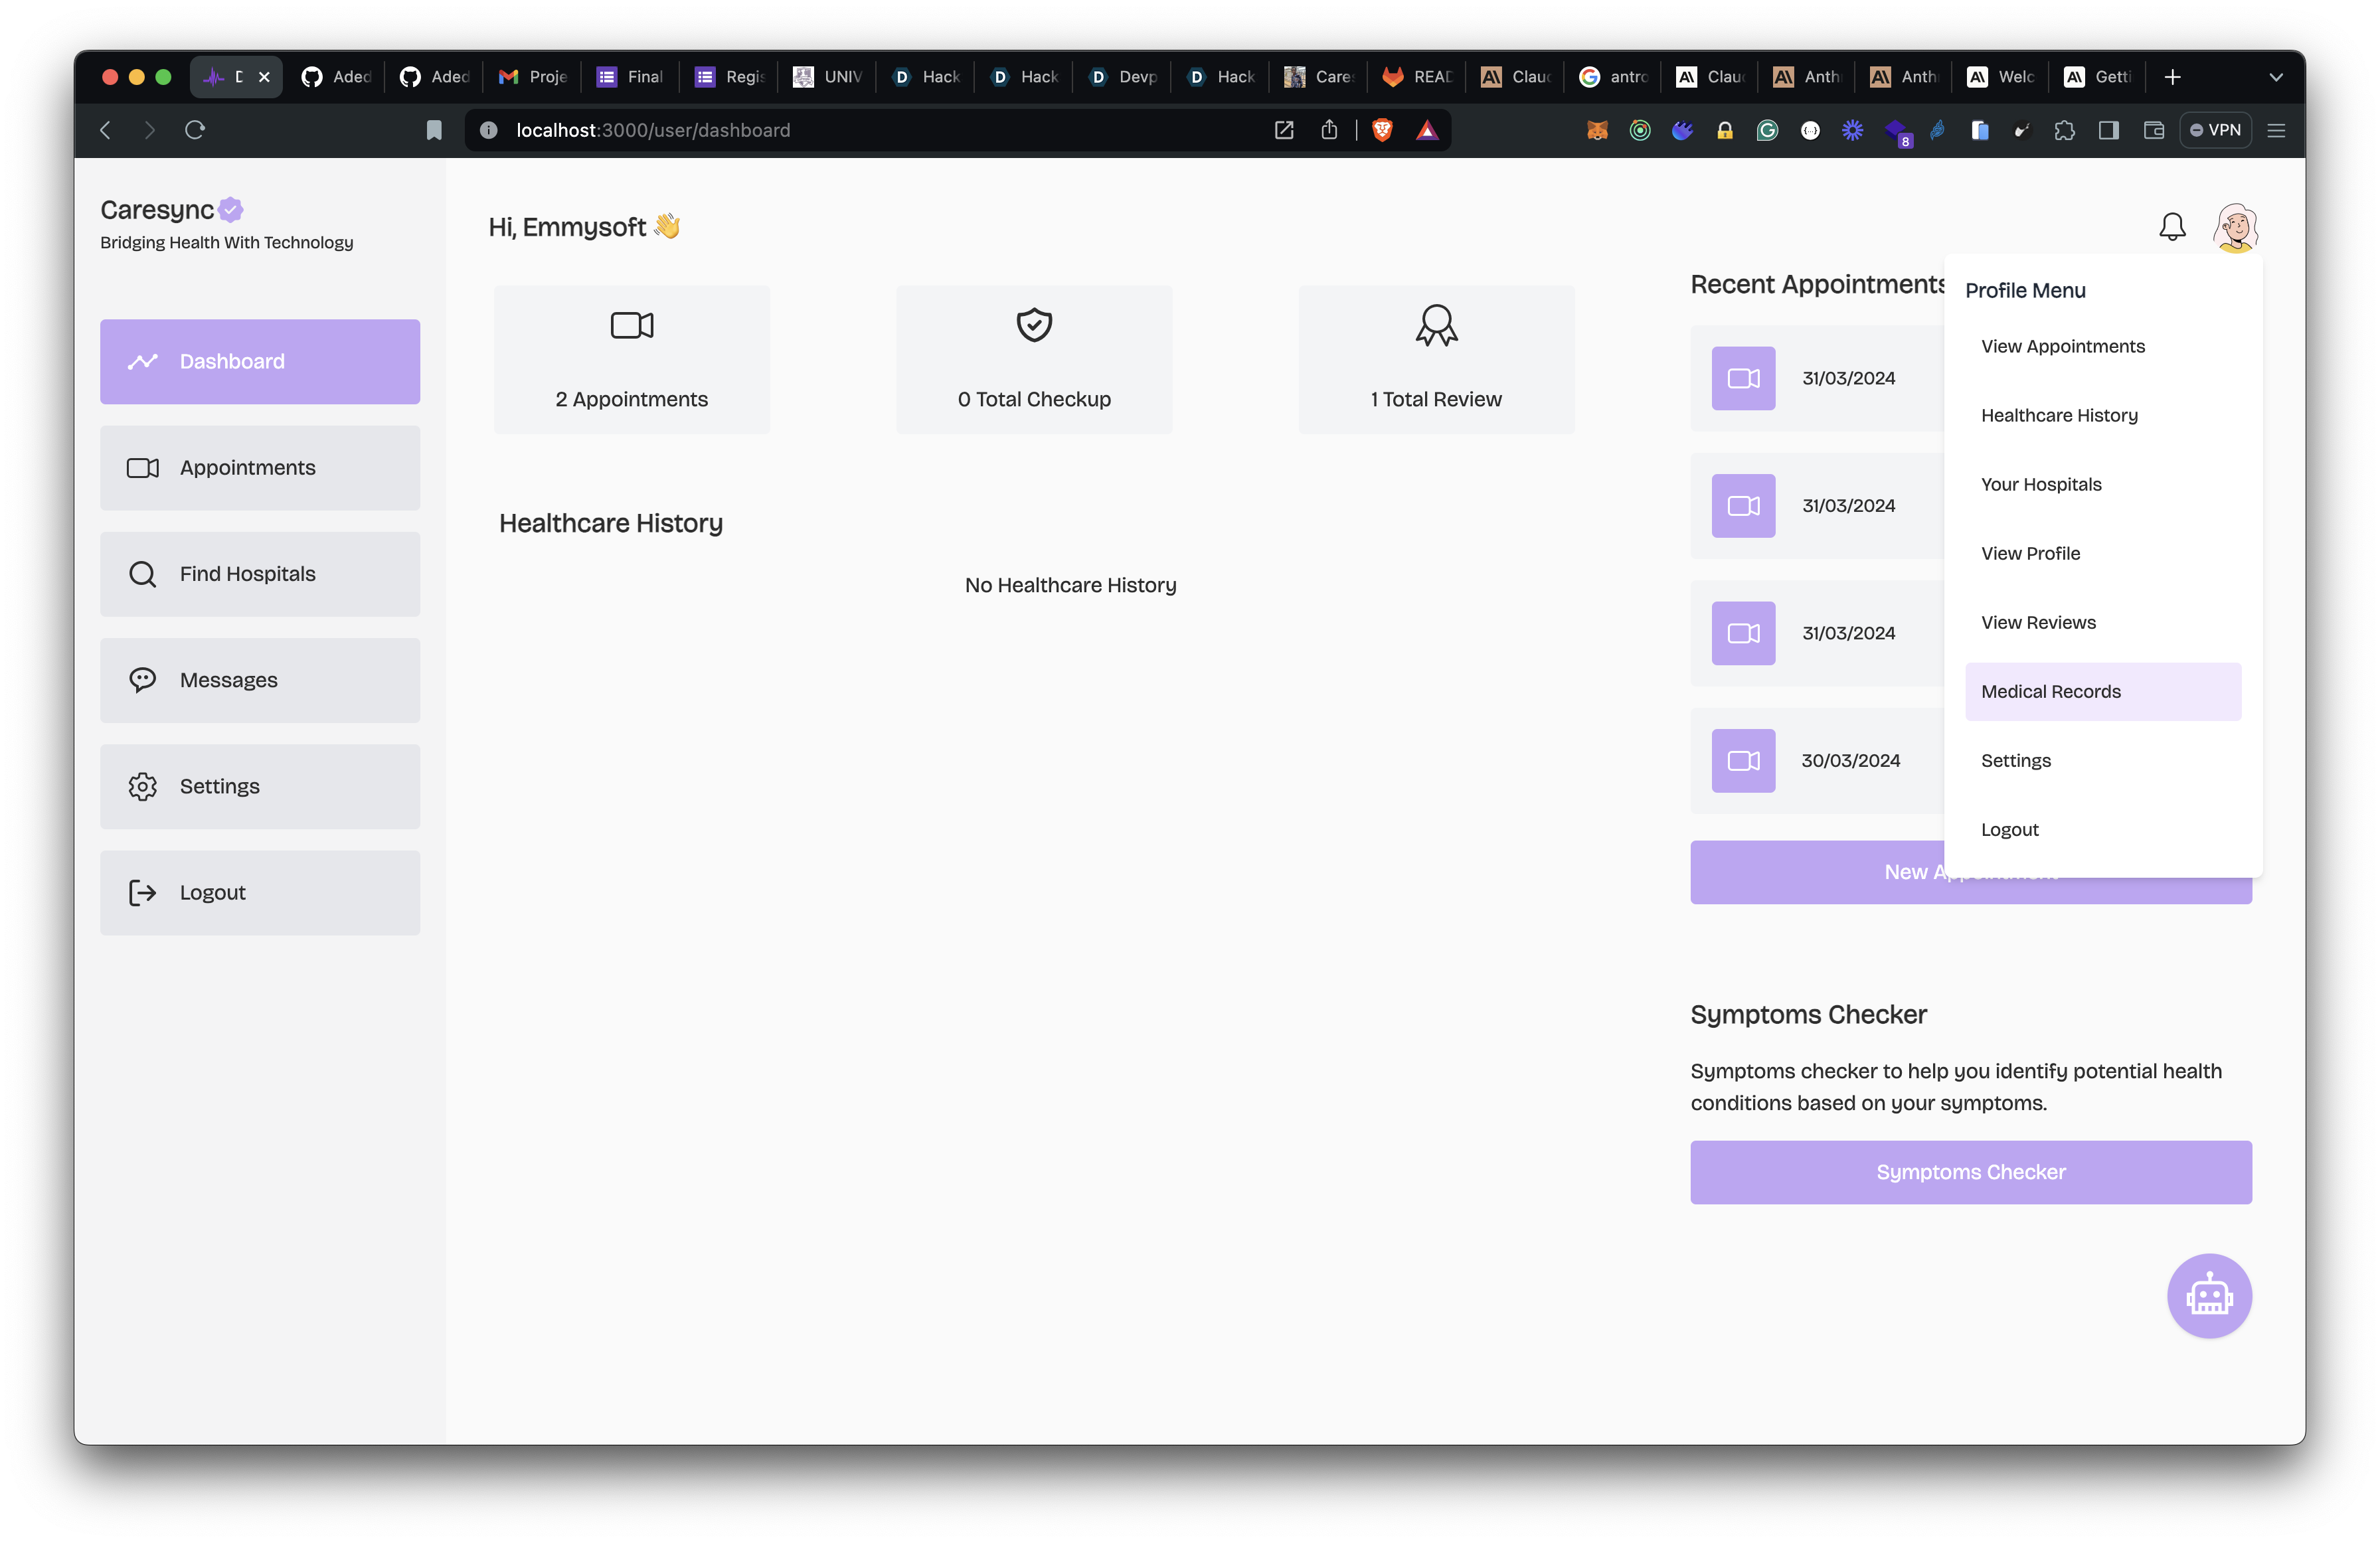
Task: Open the chatbot assistant robot button
Action: (2209, 1296)
